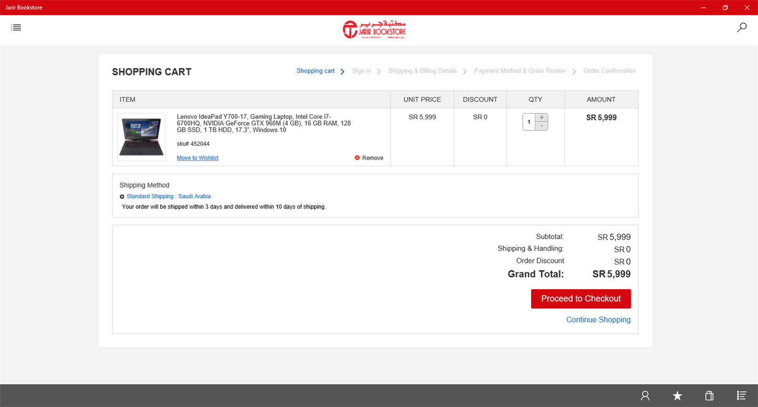Decrease quantity with the minus button
The image size is (758, 407).
coord(542,126)
